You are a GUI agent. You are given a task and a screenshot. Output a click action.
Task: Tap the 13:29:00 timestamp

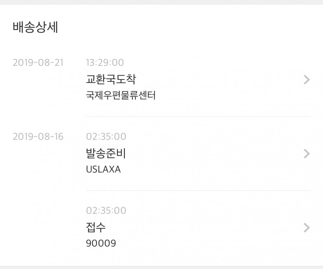point(105,63)
